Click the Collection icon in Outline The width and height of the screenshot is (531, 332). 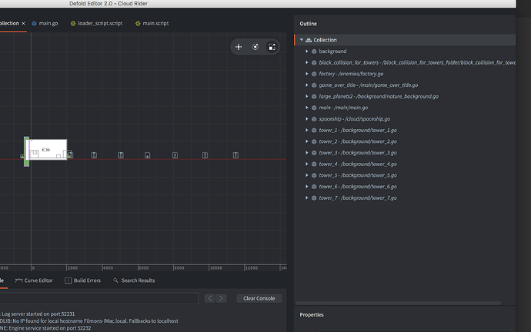308,40
